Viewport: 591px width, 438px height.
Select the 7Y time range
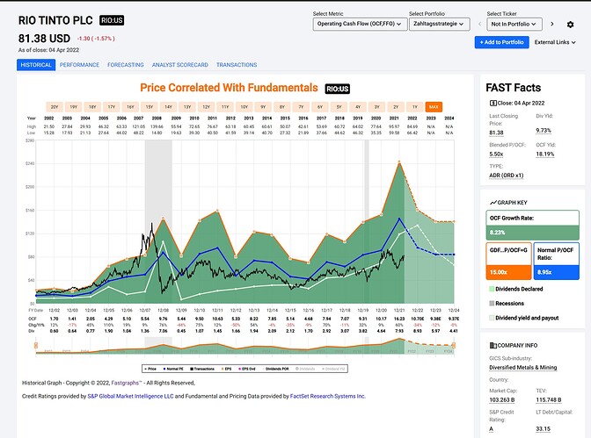(301, 107)
